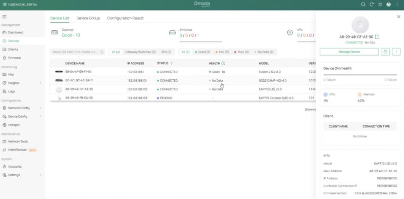Open the three-dot menu beside Manage Device
The height and width of the screenshot is (199, 404).
[396, 52]
